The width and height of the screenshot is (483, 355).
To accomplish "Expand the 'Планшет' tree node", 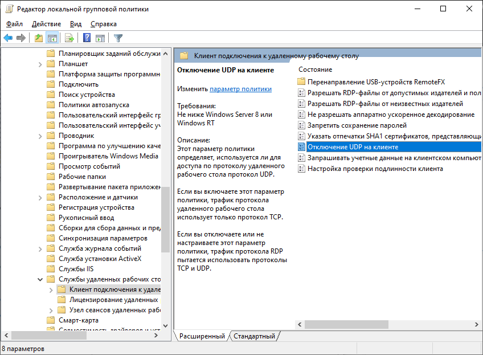I will [x=40, y=64].
